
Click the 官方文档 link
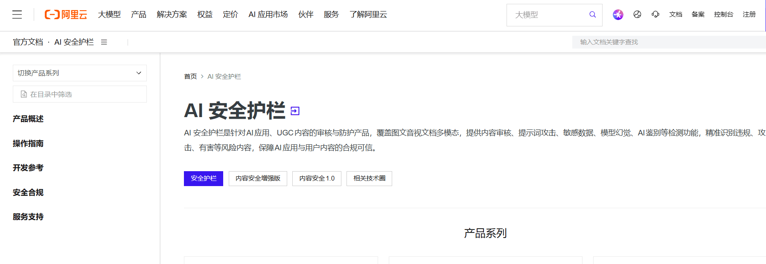(x=28, y=42)
